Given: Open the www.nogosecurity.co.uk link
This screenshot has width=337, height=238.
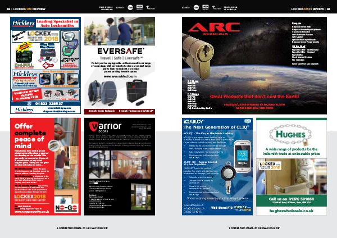Looking at the screenshot, I should [32, 212].
